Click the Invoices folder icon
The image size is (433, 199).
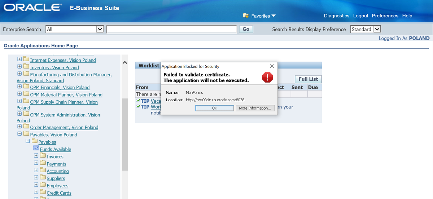click(x=43, y=156)
